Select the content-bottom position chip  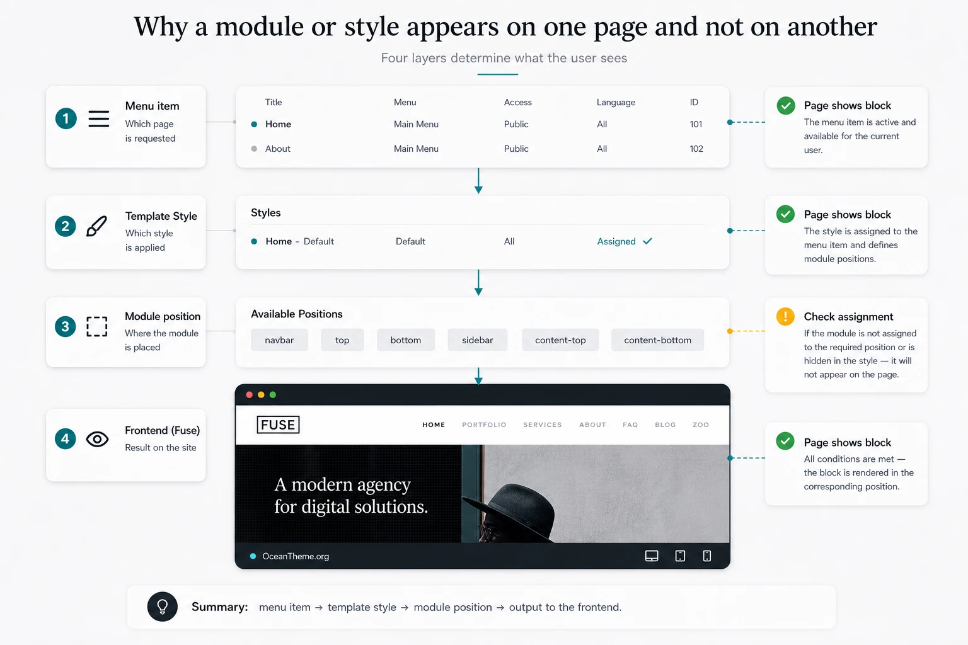pyautogui.click(x=657, y=340)
